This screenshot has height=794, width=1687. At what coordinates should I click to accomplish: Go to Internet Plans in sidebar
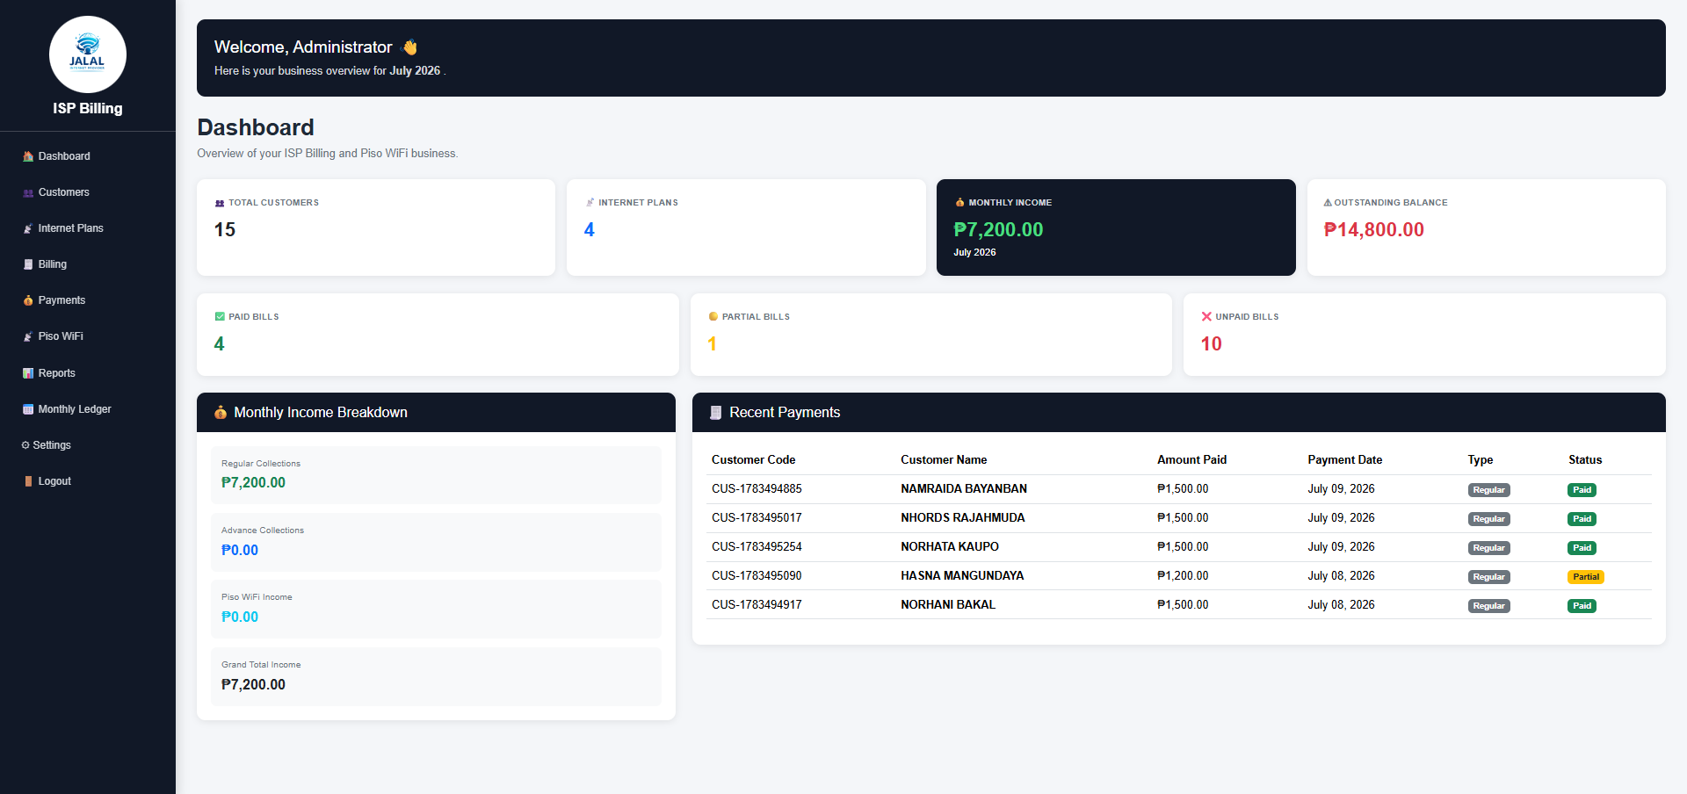(x=88, y=228)
